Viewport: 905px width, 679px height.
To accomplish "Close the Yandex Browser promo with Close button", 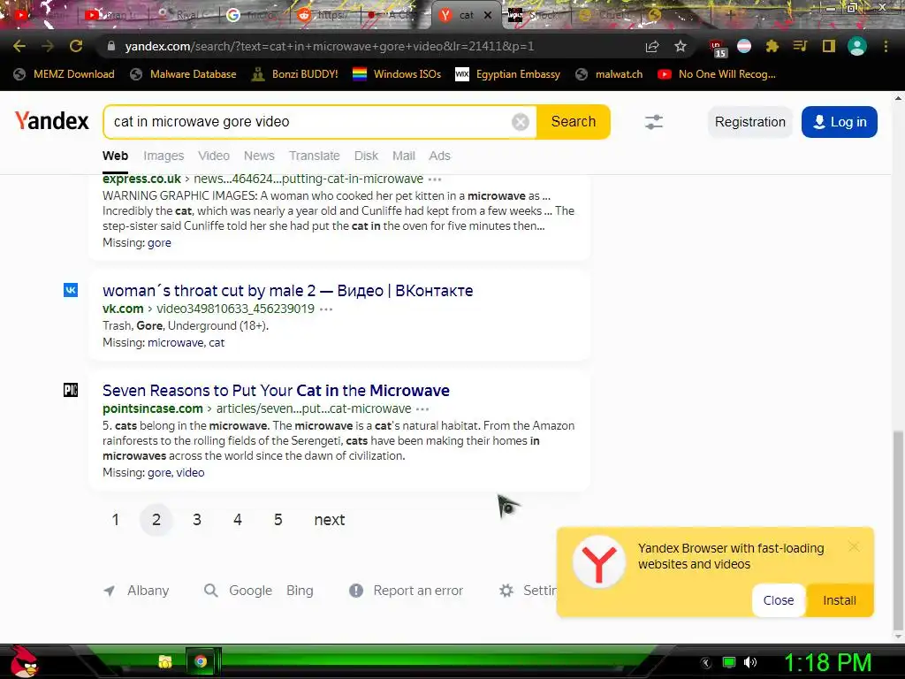I will coord(778,600).
